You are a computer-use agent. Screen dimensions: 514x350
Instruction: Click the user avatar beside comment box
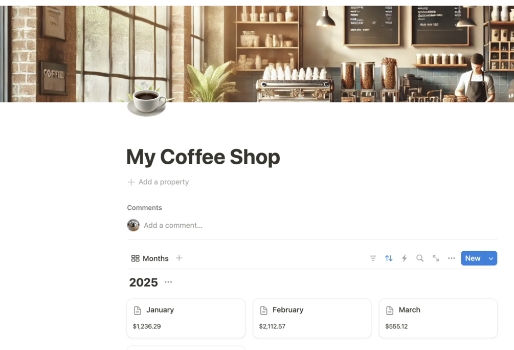(133, 225)
